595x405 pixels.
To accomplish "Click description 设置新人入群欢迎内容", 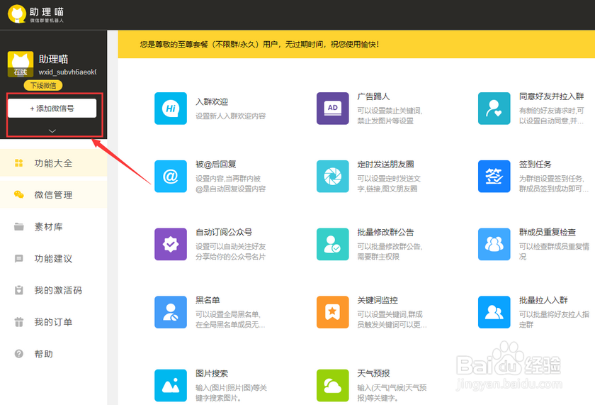I will (x=231, y=116).
